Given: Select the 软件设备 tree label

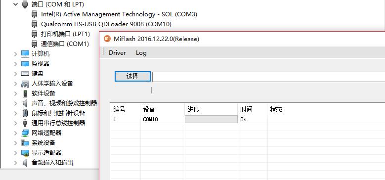Looking at the screenshot, I should tap(43, 93).
